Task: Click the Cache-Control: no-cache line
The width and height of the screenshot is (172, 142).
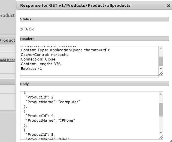Action: pos(45,55)
